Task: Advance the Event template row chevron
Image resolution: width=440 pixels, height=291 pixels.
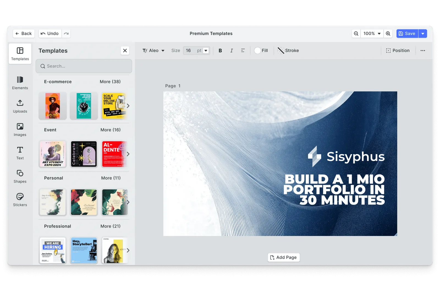Action: tap(128, 154)
